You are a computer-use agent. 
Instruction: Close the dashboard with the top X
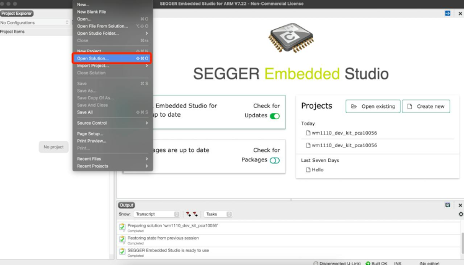[x=460, y=14]
